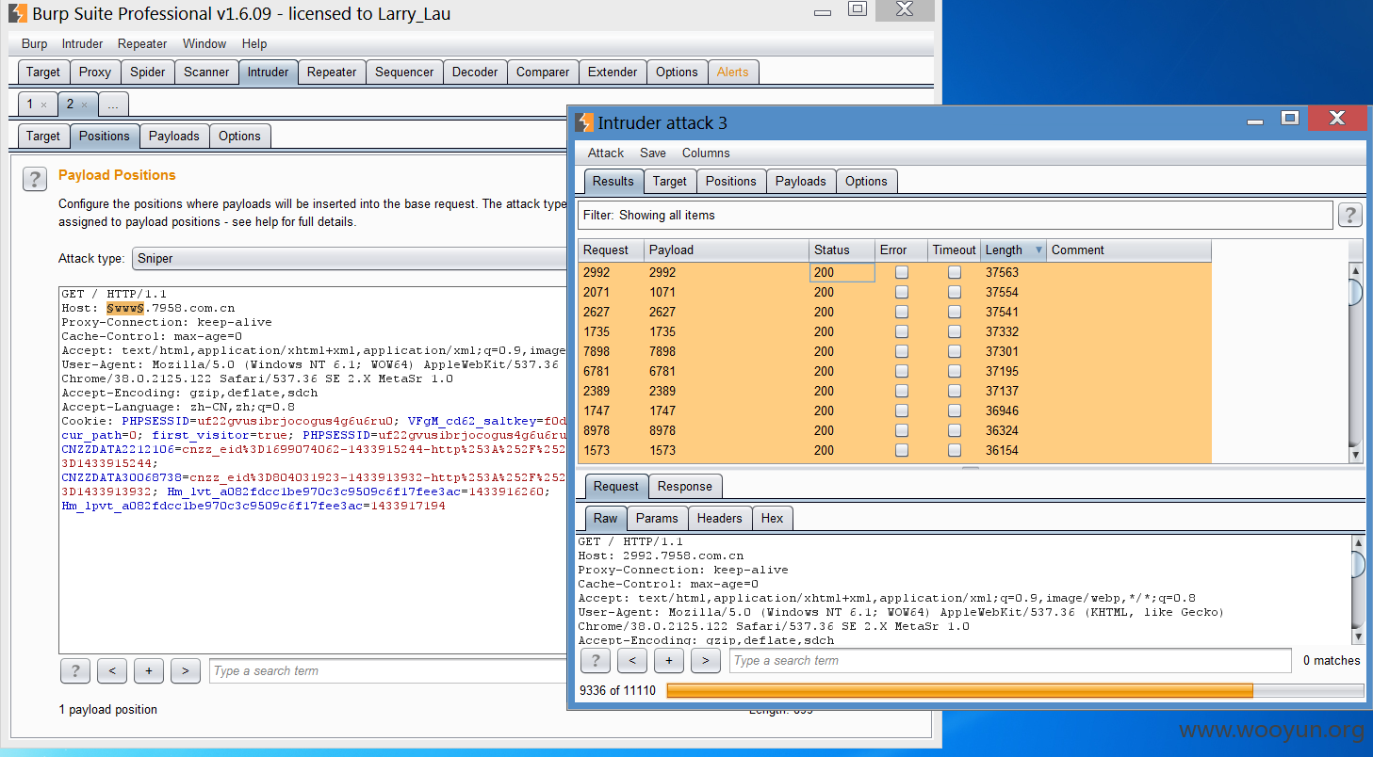Click the help button under the main request editor
1373x757 pixels.
[x=75, y=670]
